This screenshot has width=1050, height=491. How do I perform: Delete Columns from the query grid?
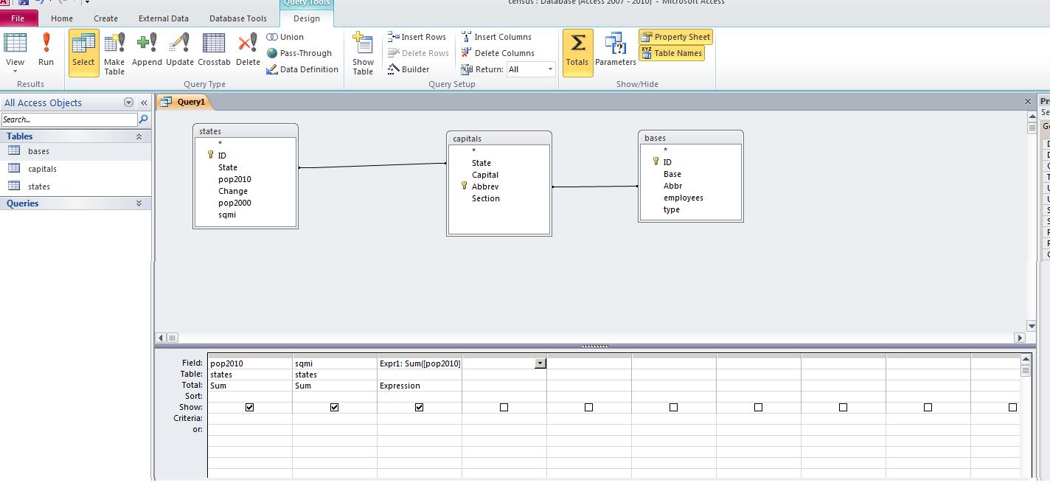tap(498, 53)
